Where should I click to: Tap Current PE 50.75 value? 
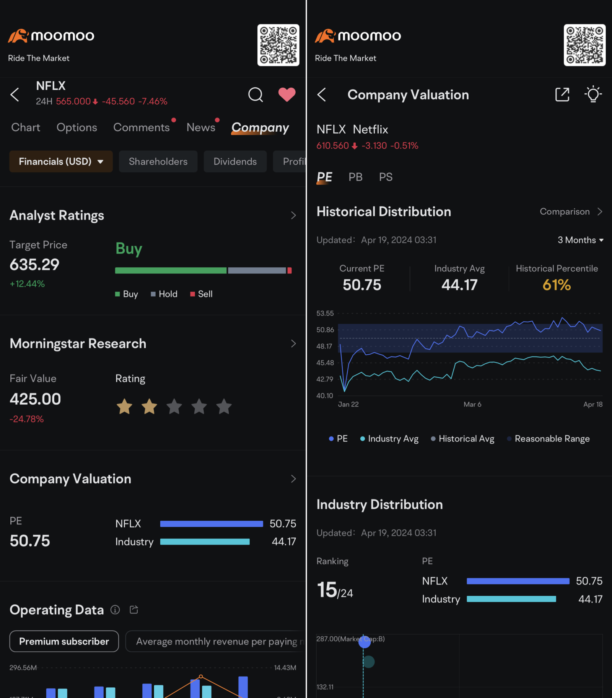(x=362, y=285)
